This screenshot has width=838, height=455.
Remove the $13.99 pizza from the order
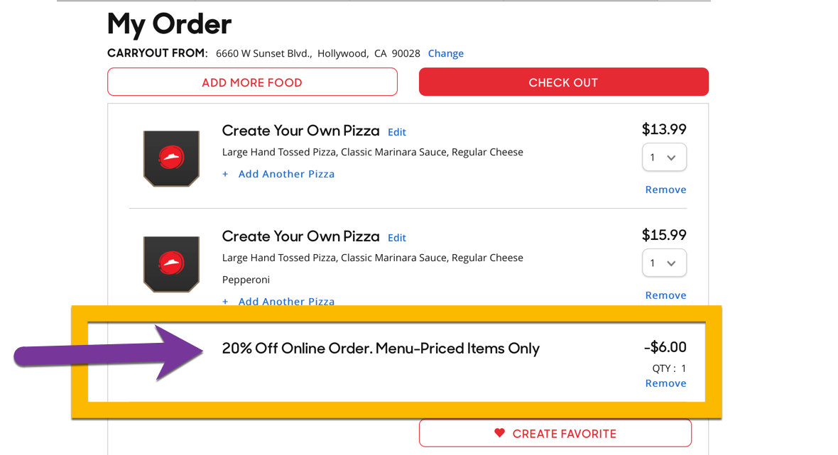(665, 190)
